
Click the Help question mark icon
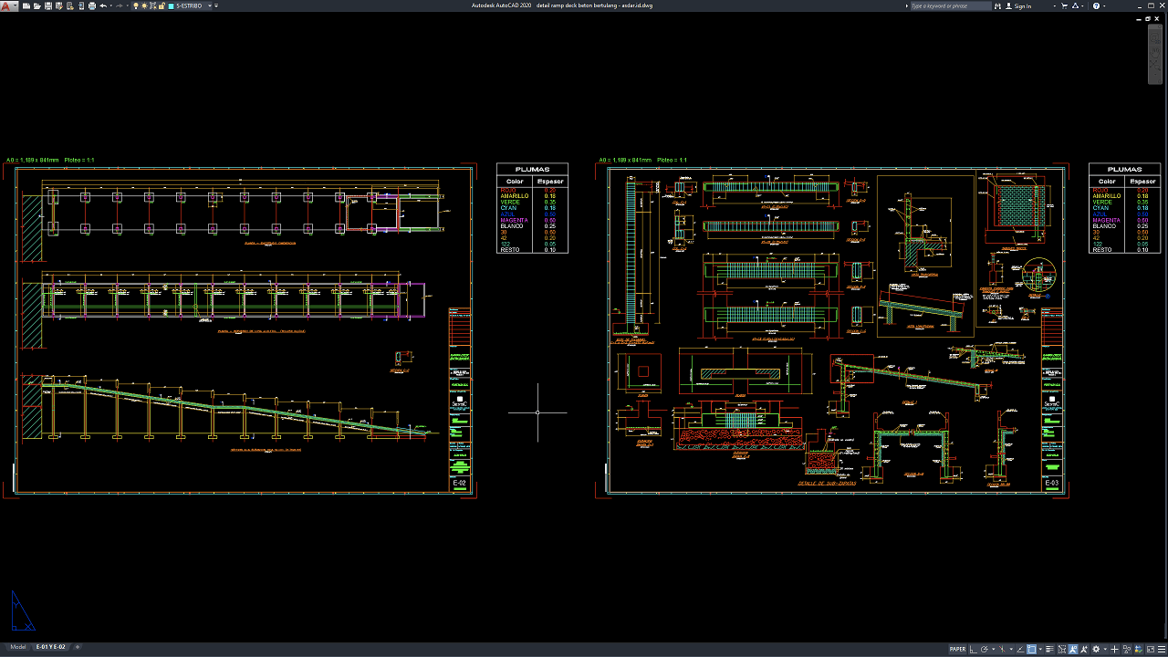point(1097,5)
